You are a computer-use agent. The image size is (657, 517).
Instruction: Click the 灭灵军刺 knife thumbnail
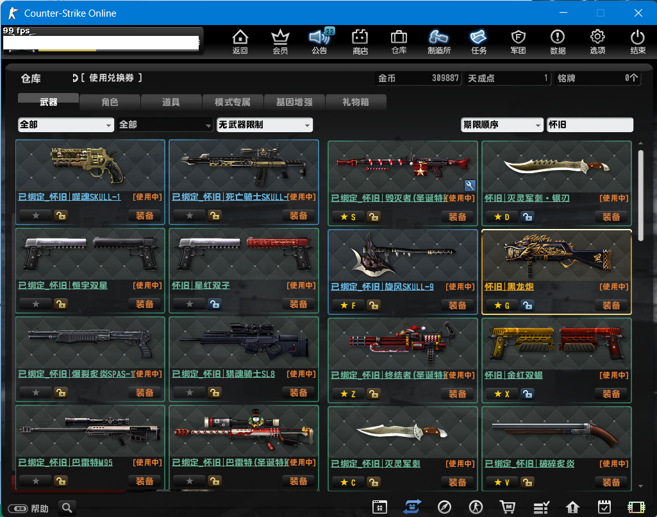click(x=403, y=432)
